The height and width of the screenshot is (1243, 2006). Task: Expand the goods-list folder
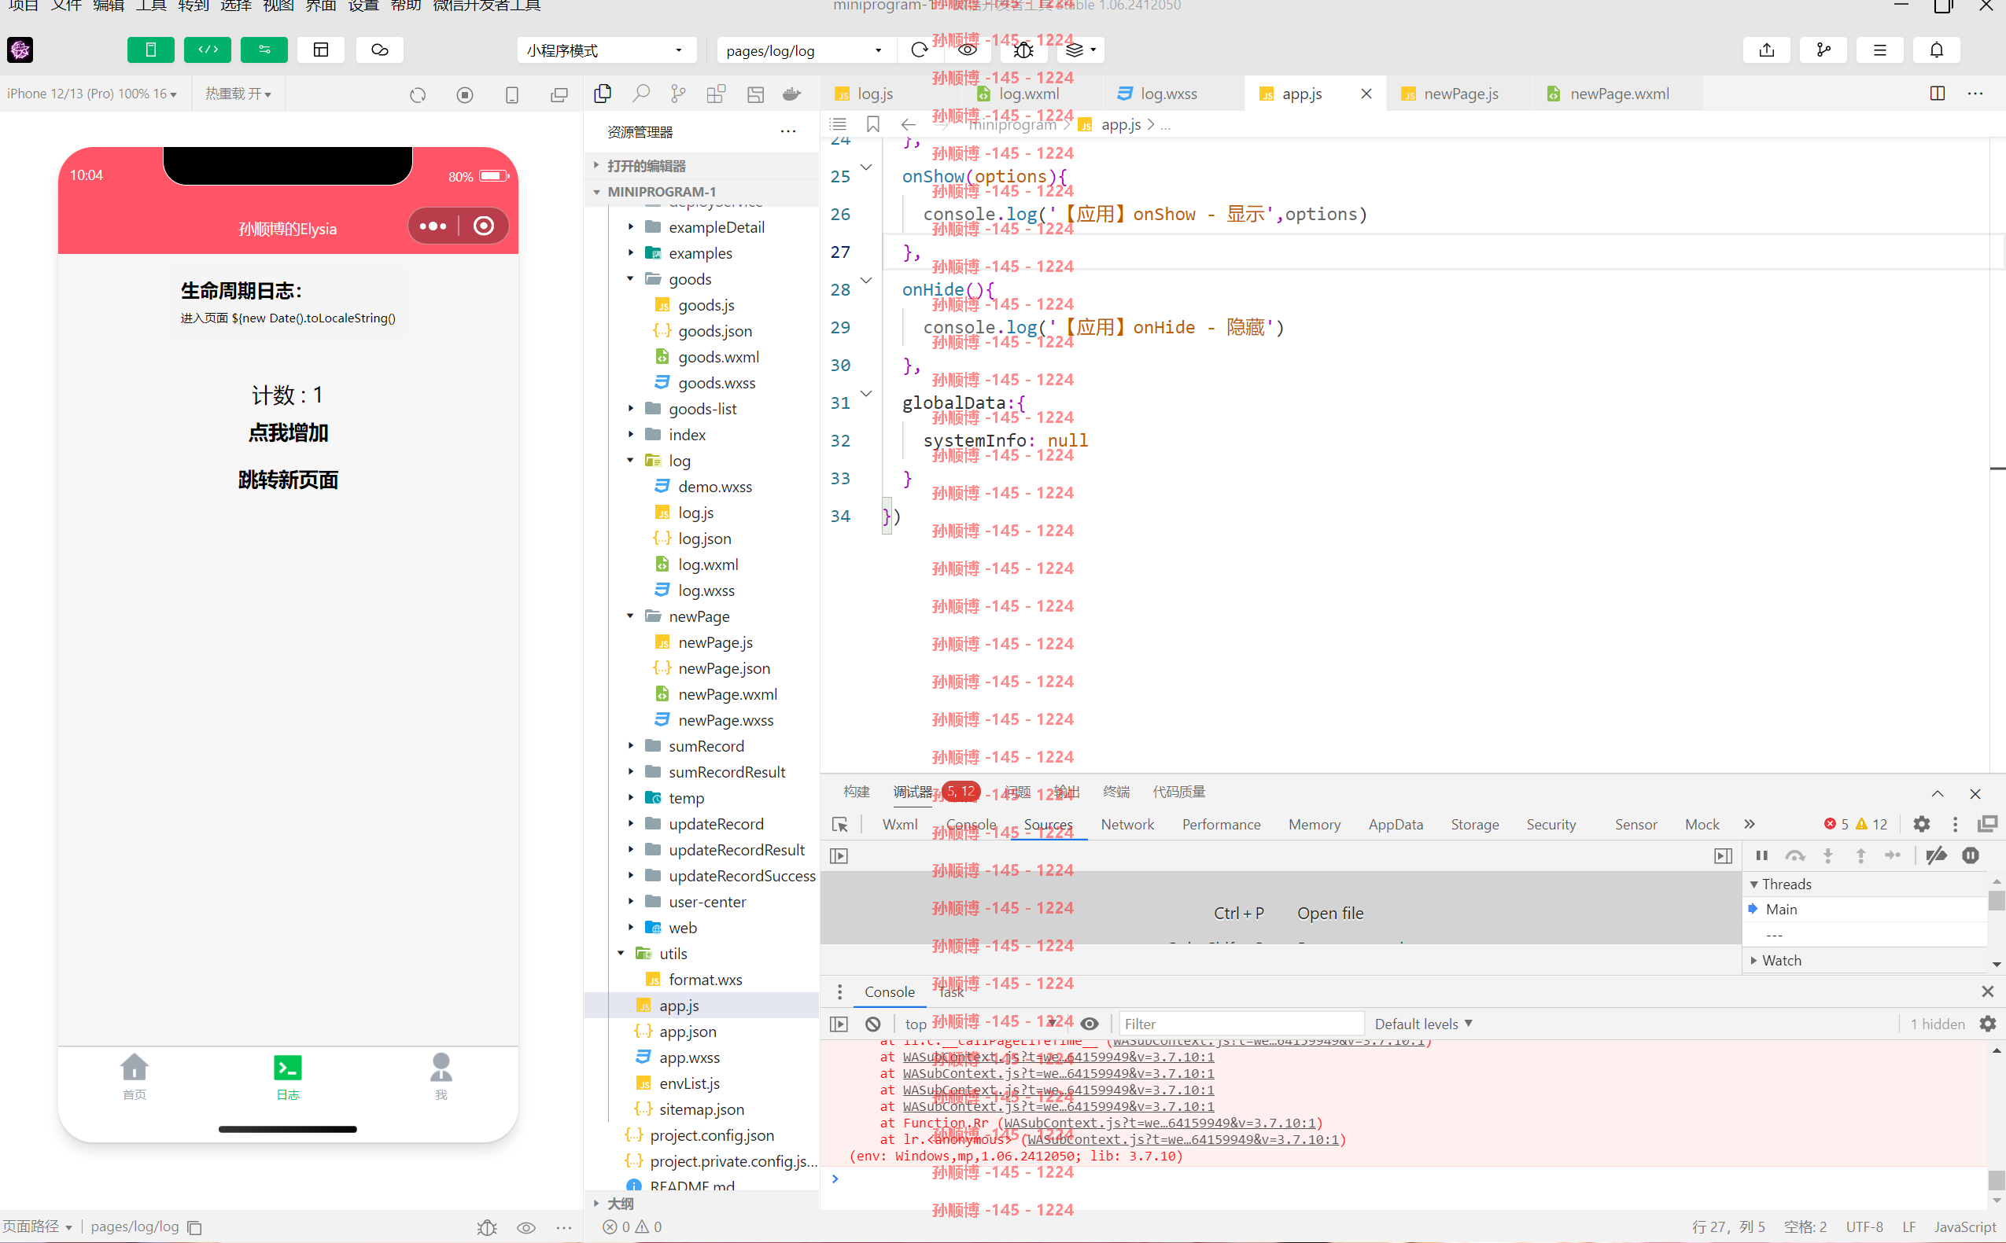click(702, 409)
